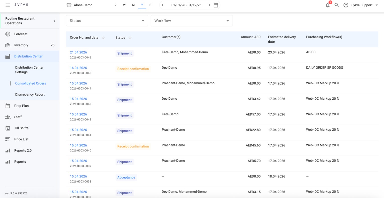Go to next date range arrow

pos(209,5)
